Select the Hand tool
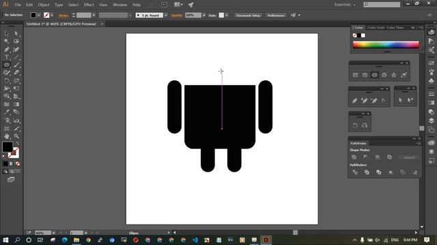 click(7, 136)
